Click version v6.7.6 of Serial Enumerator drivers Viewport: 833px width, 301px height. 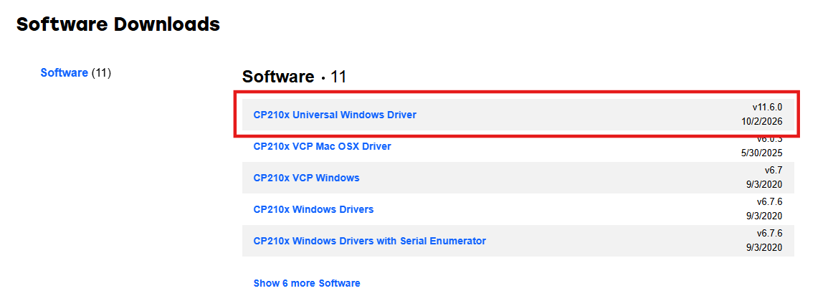pos(770,234)
